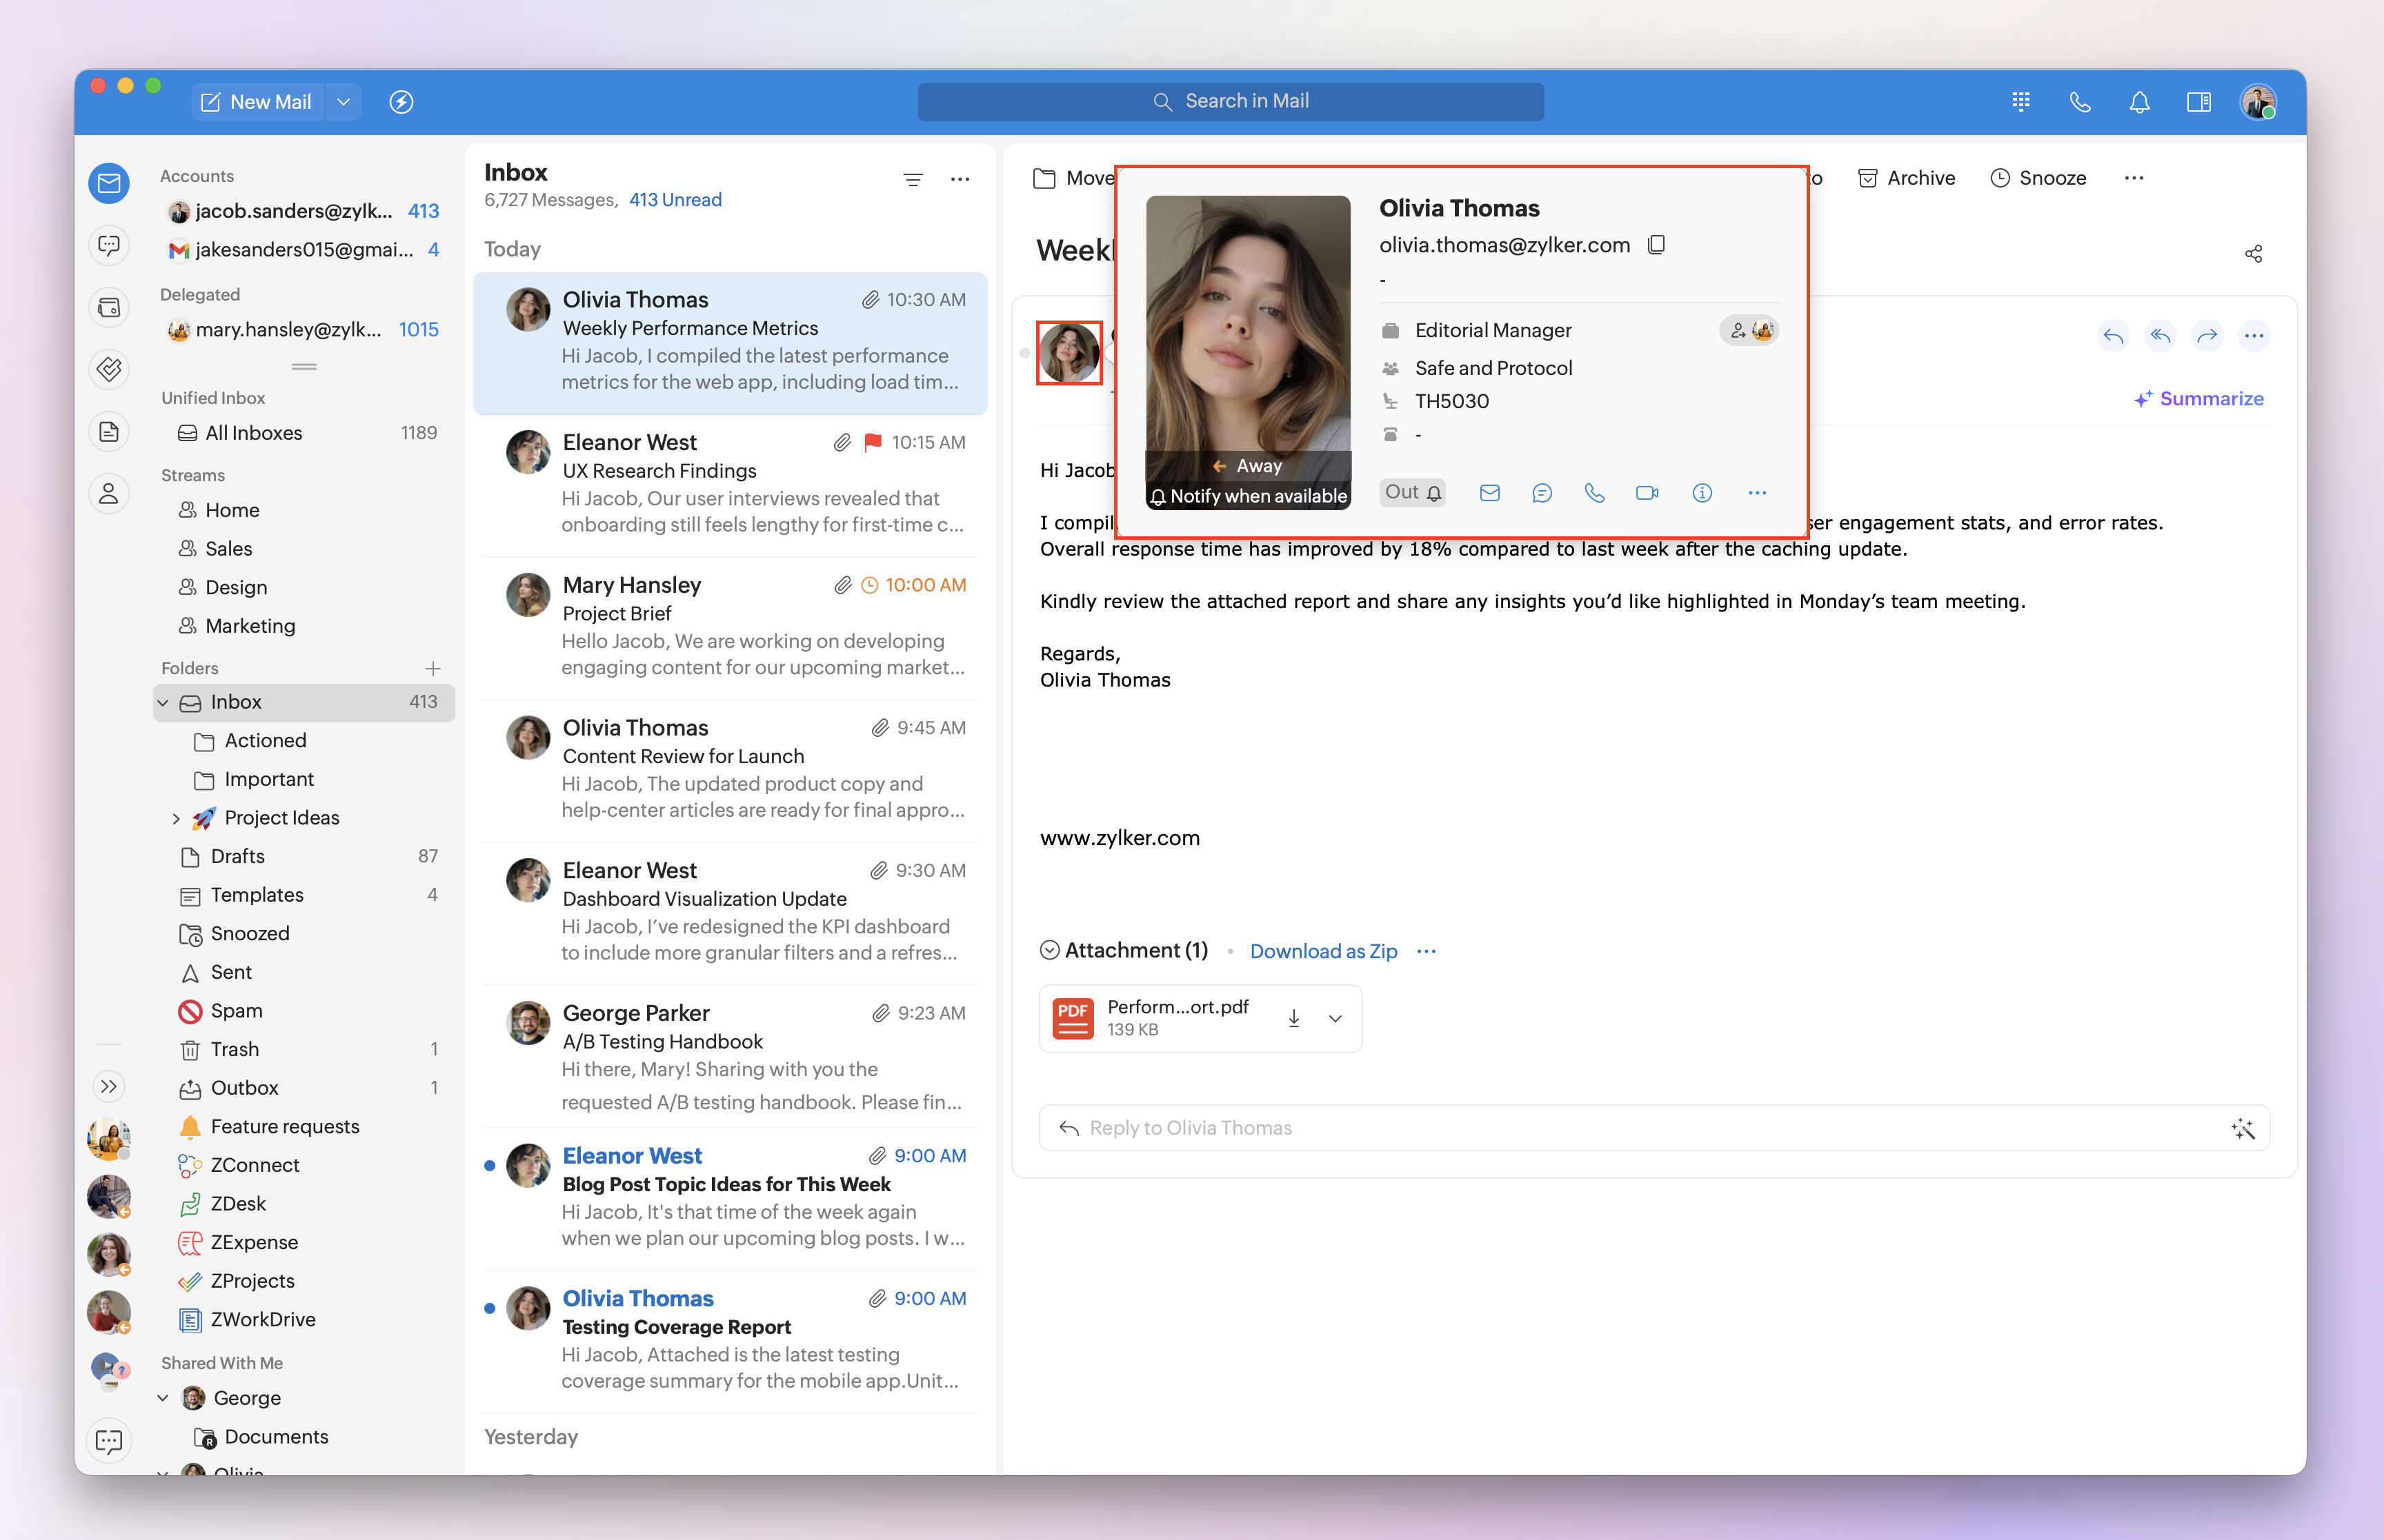Toggle the Out notification bell button
Screen dimensions: 2384x1540
[x=1411, y=492]
